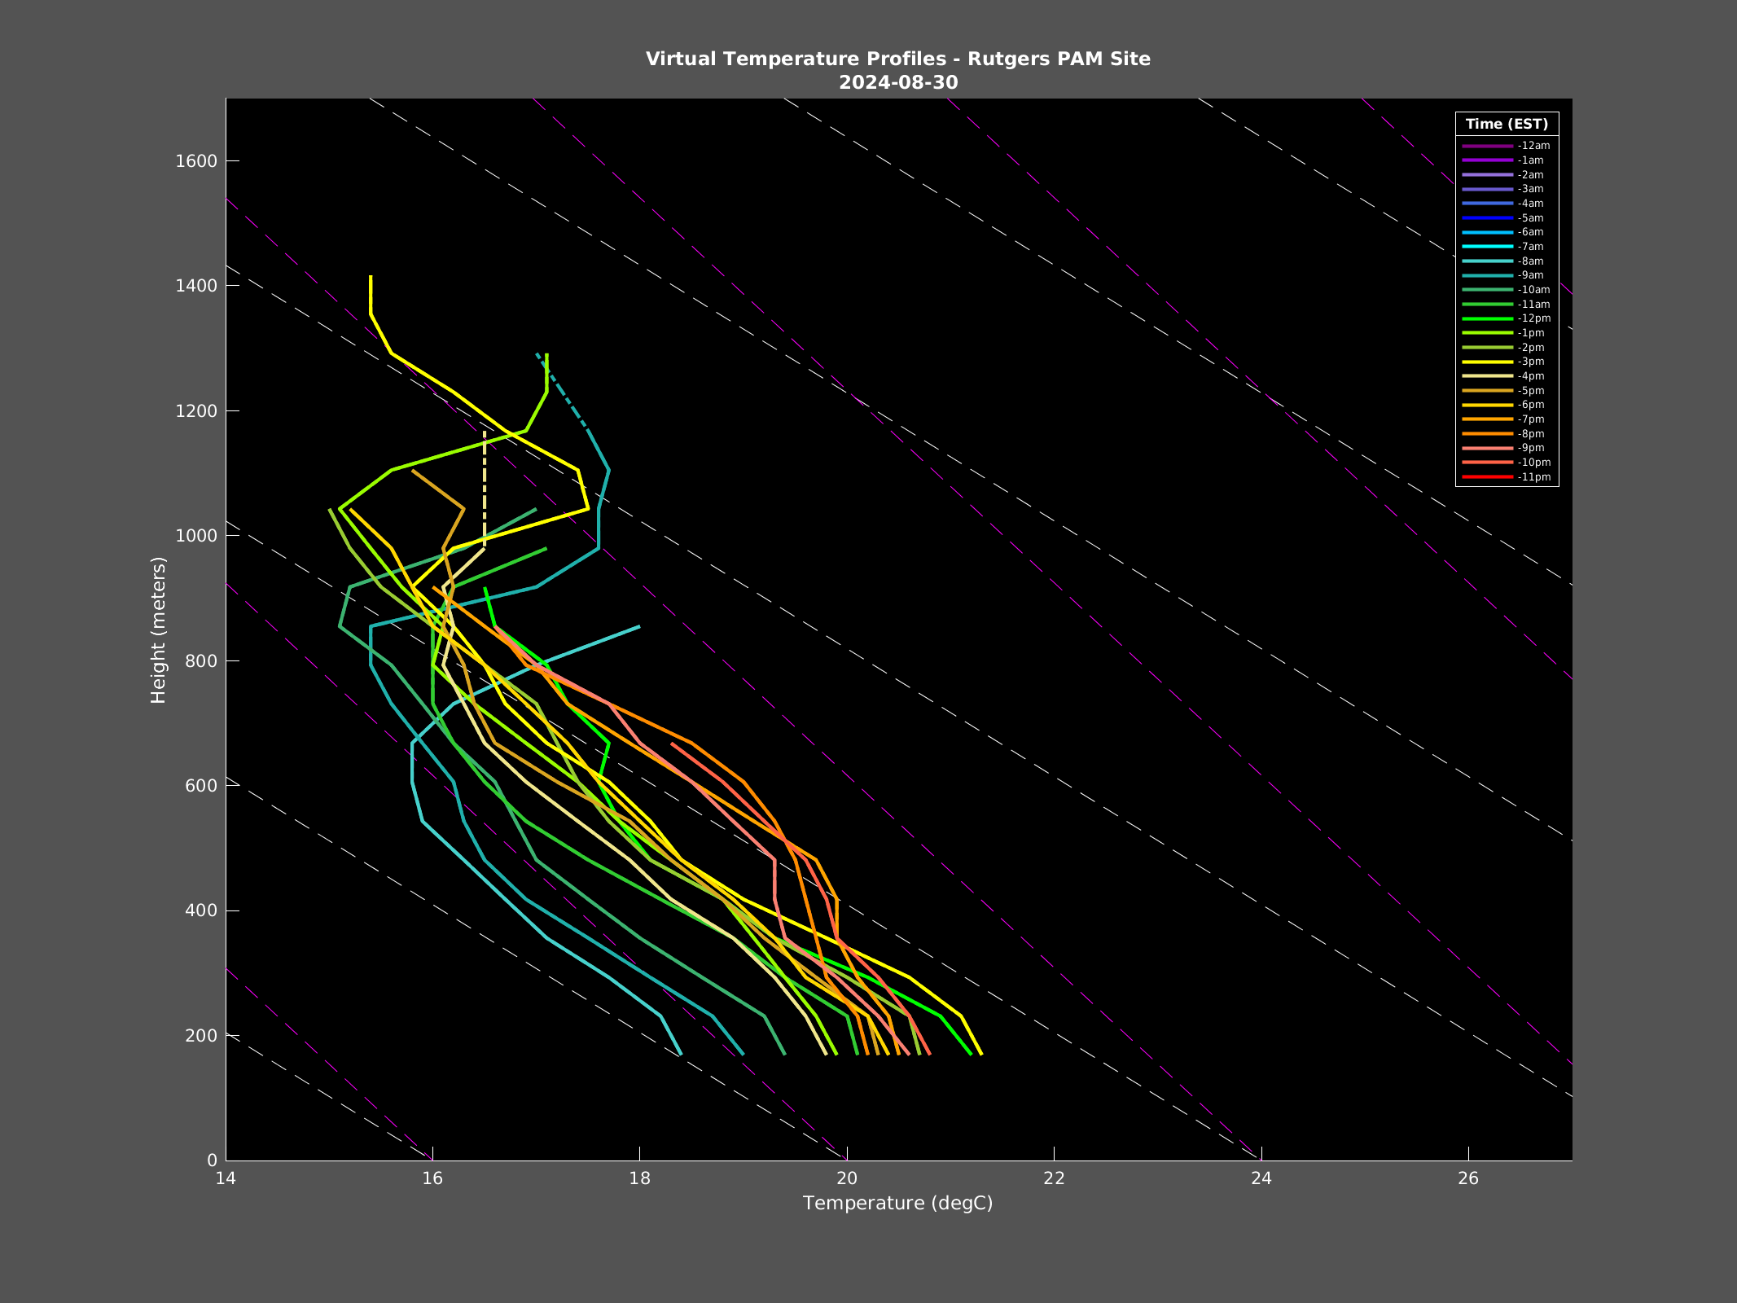Click the '-4am' legend label
This screenshot has width=1737, height=1303.
point(1530,204)
